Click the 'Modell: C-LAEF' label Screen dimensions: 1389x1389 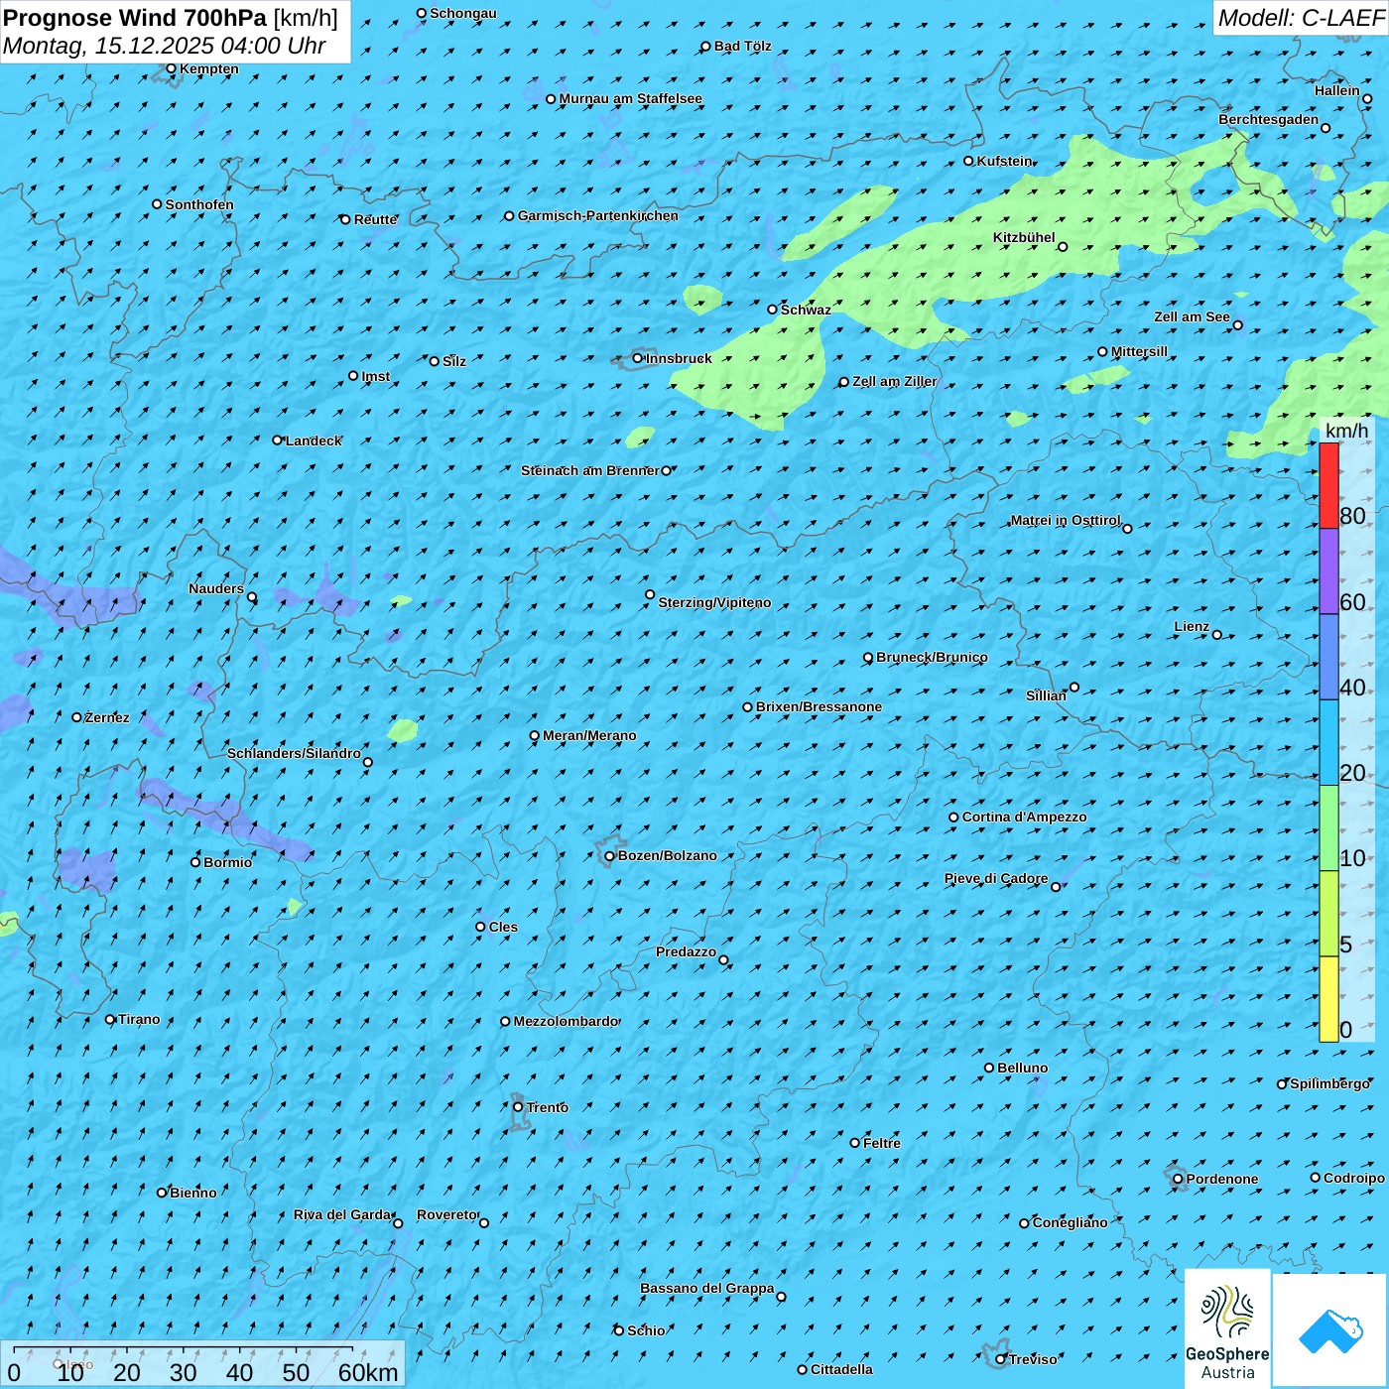coord(1301,18)
